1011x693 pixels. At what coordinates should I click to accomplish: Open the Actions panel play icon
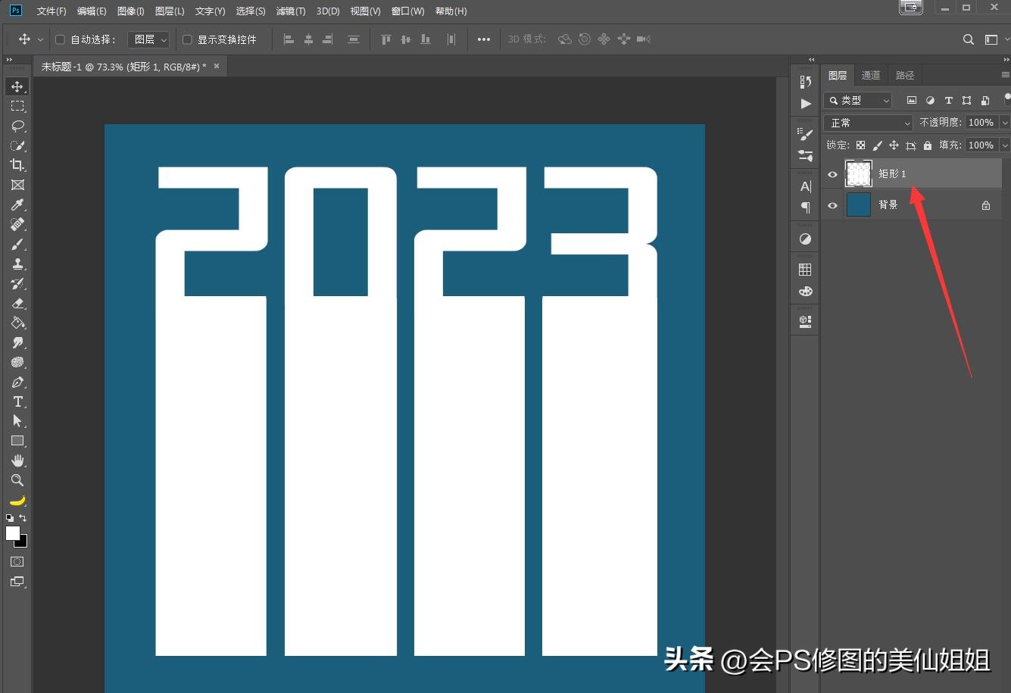(x=805, y=104)
